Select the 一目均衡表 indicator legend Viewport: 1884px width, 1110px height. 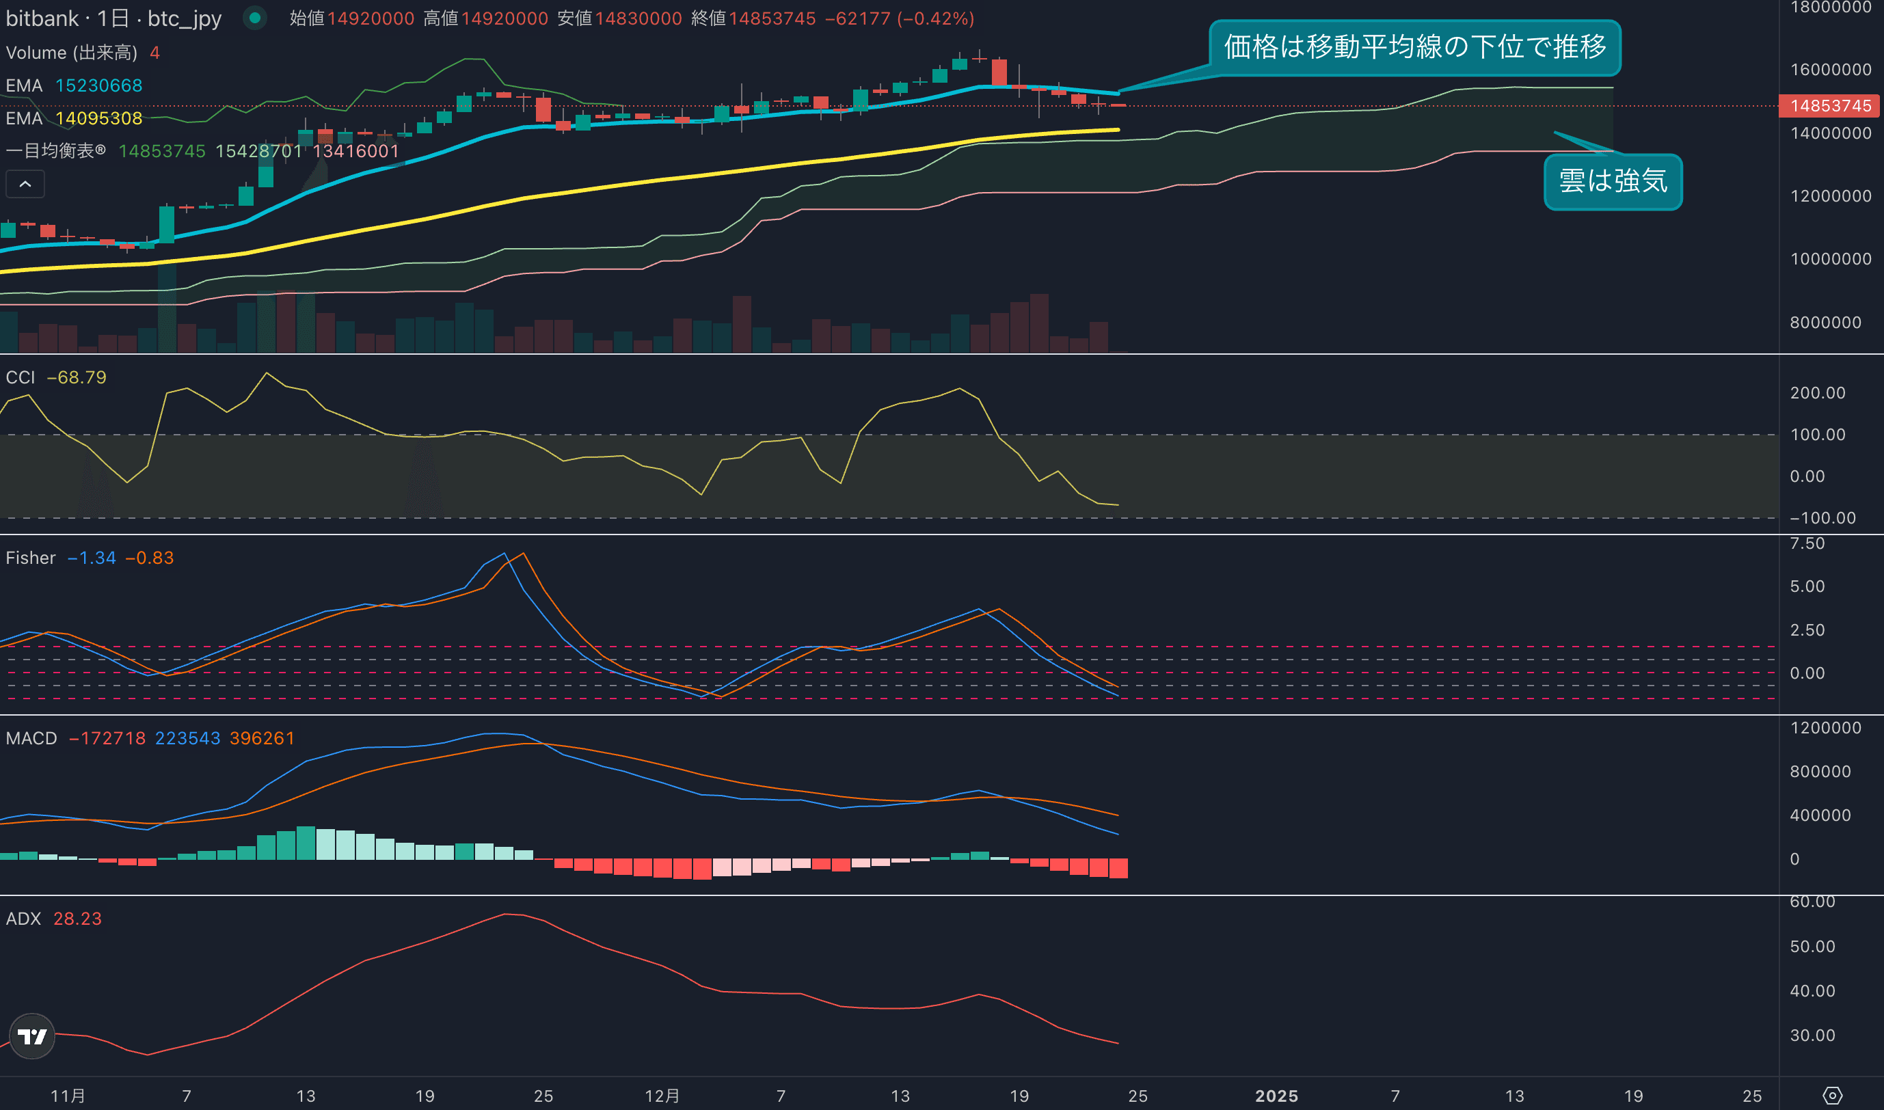pyautogui.click(x=56, y=150)
